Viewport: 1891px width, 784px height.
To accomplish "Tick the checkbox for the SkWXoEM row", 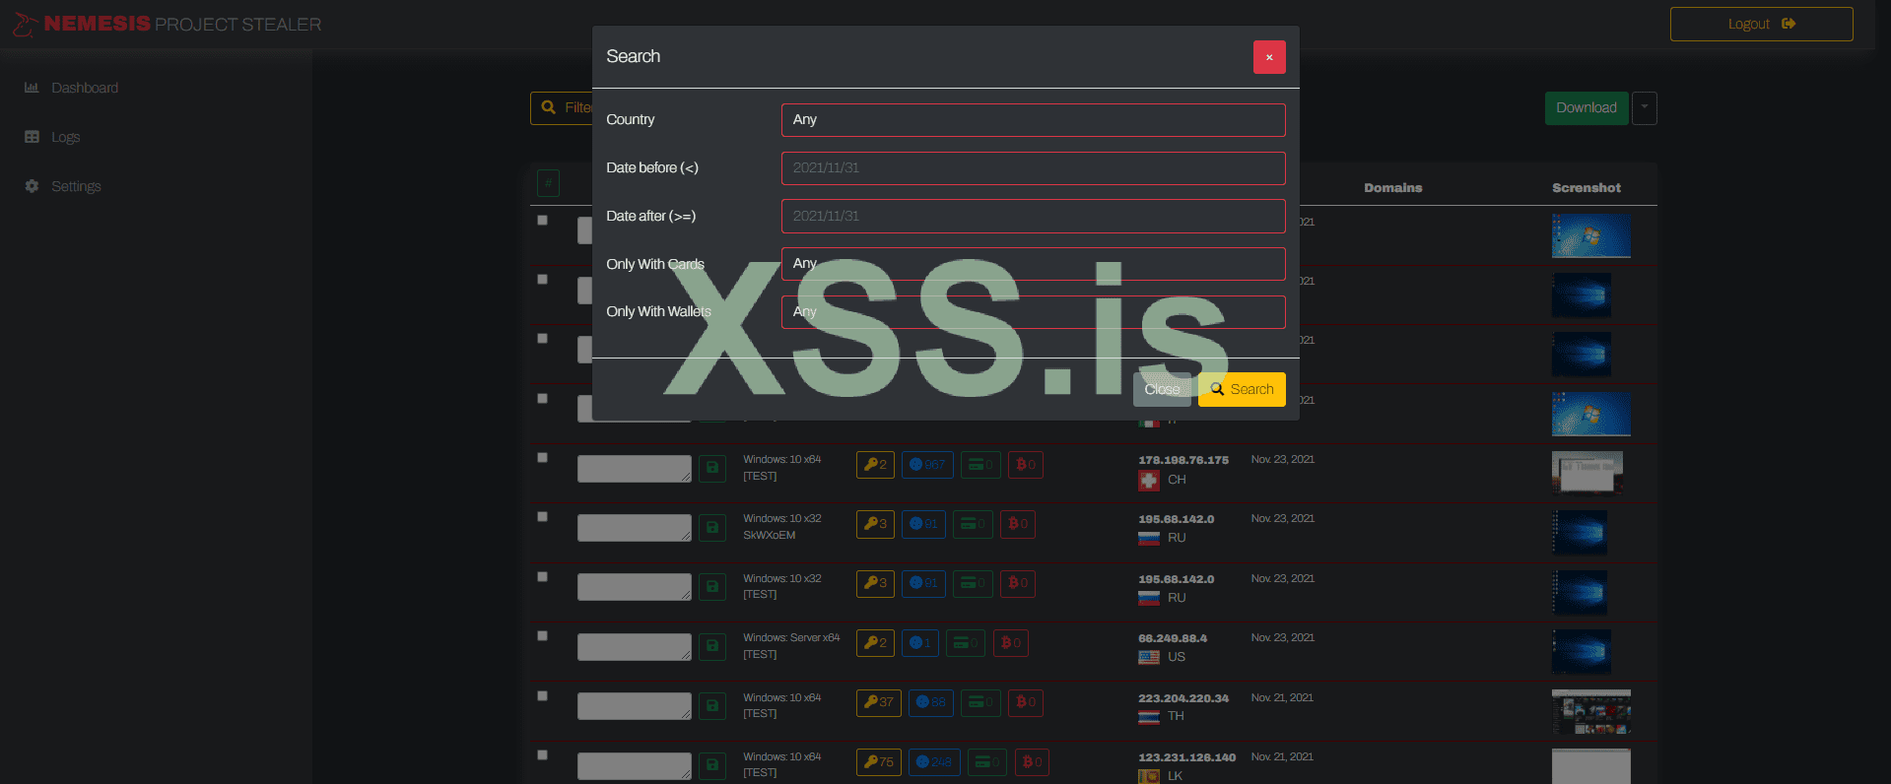I will click(x=542, y=516).
